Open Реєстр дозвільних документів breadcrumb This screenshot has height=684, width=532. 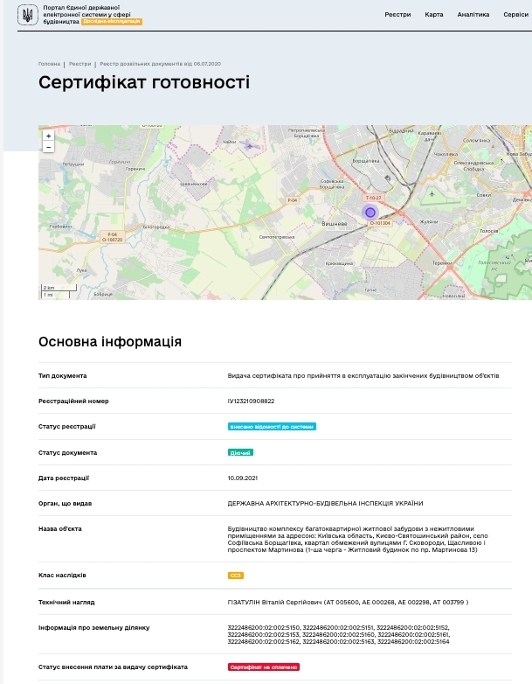click(x=161, y=64)
